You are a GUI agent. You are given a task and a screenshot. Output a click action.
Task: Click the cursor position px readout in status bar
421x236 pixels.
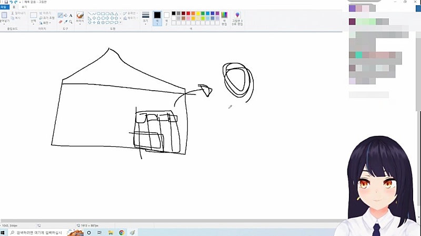[10, 226]
